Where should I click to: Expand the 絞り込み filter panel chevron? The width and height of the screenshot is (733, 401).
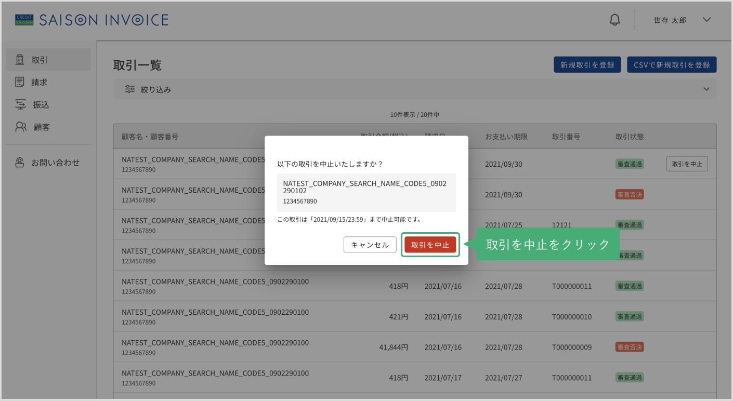coord(706,89)
